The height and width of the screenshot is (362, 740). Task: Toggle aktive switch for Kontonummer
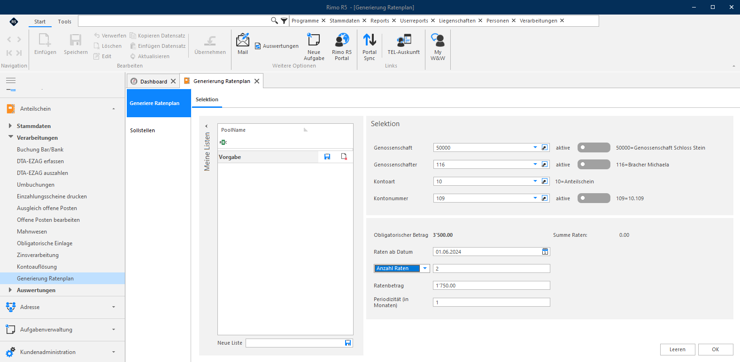594,198
